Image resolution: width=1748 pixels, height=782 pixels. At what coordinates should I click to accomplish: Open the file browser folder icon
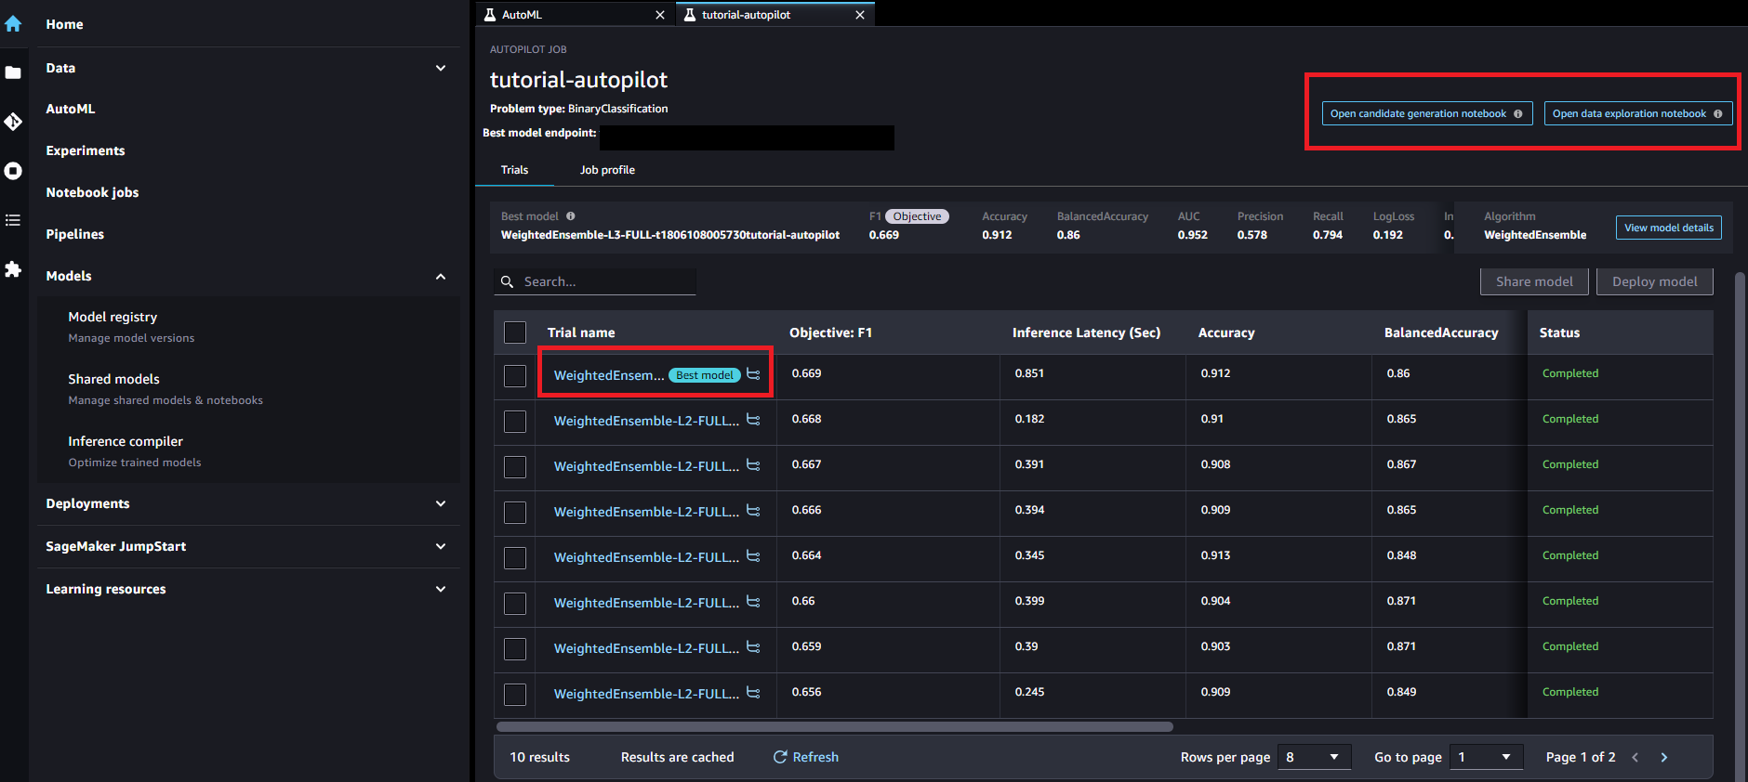pos(13,72)
